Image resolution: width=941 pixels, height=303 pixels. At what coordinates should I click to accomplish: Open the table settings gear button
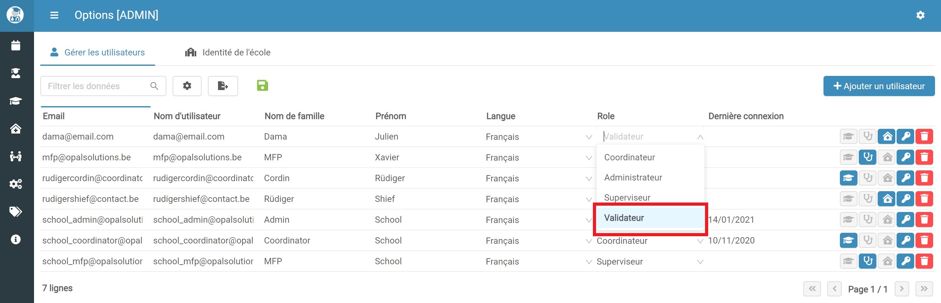click(x=187, y=86)
